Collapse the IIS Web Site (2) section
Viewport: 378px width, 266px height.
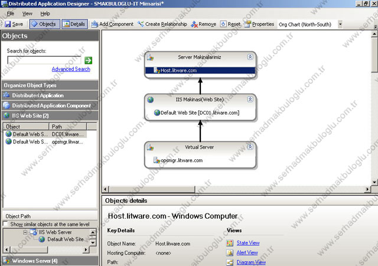(50, 116)
